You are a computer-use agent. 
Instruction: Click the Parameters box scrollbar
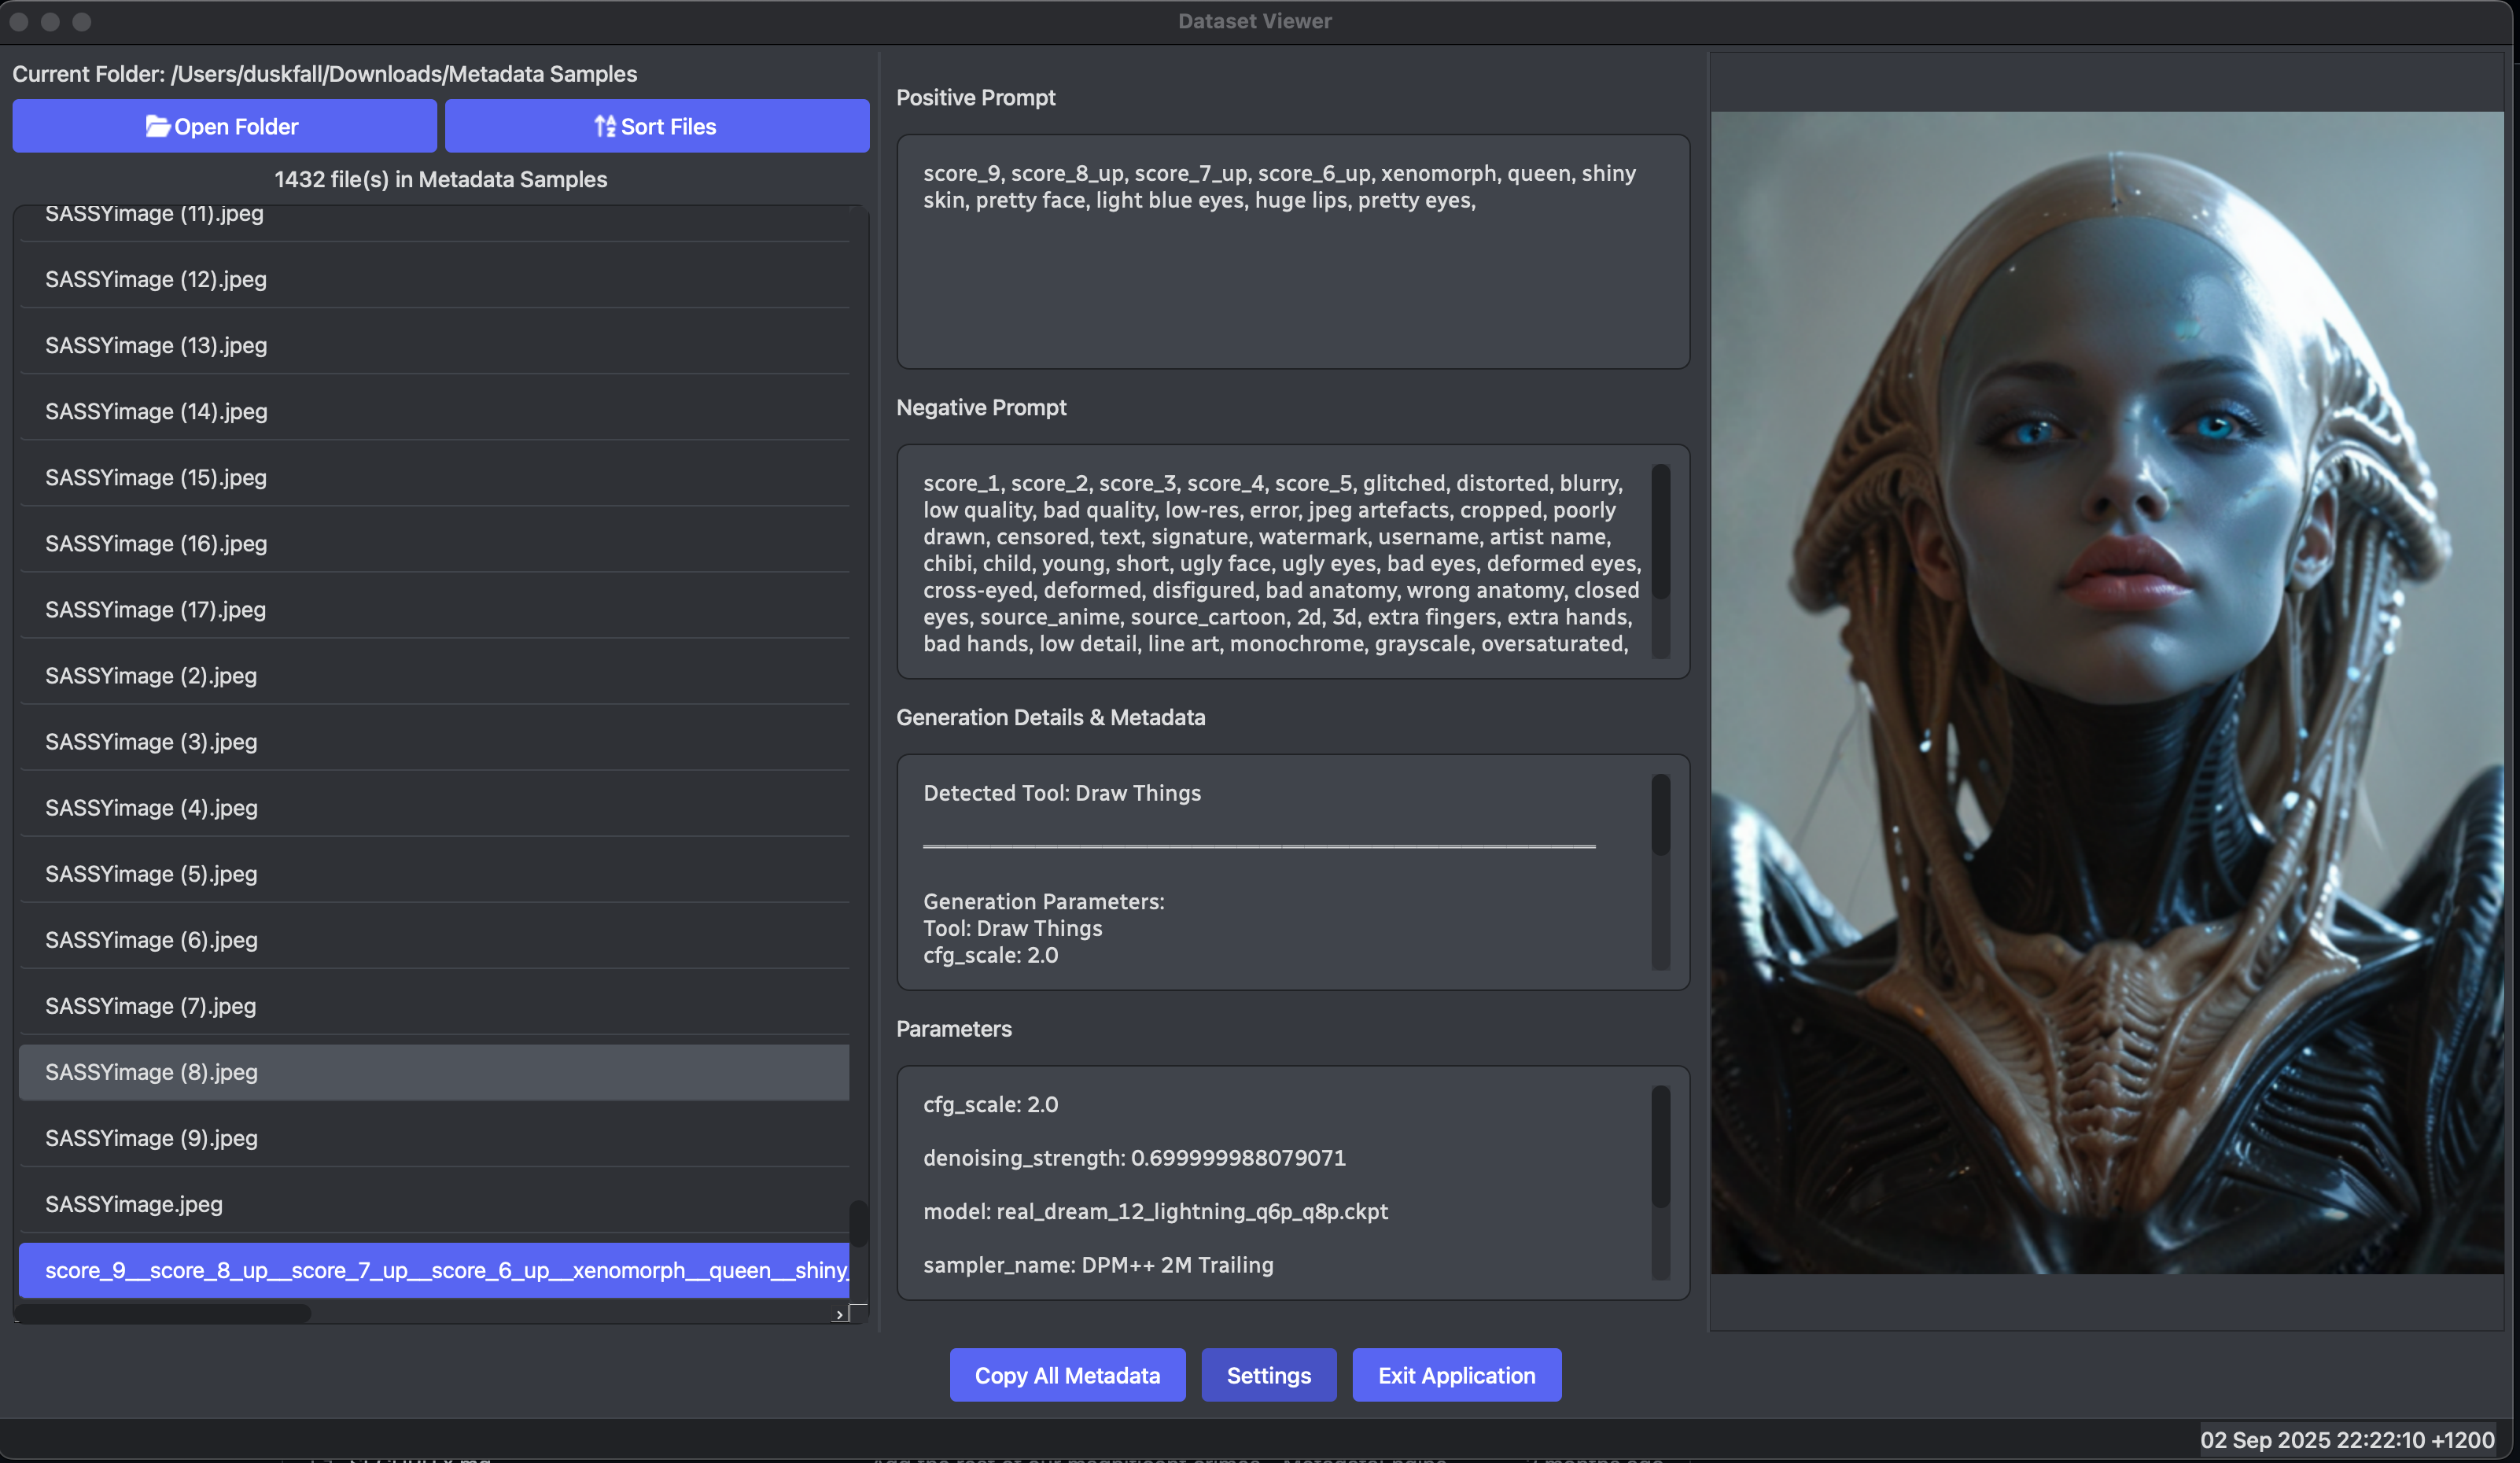coord(1660,1146)
